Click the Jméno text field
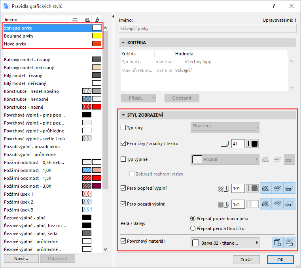 (x=208, y=28)
